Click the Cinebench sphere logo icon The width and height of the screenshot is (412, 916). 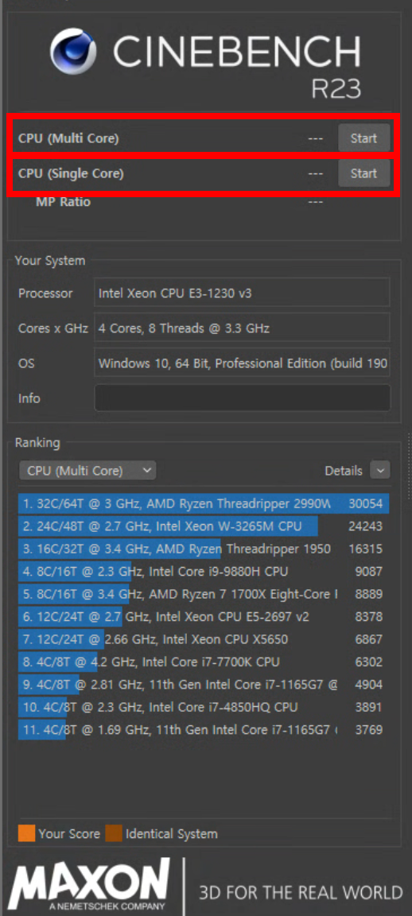point(74,52)
